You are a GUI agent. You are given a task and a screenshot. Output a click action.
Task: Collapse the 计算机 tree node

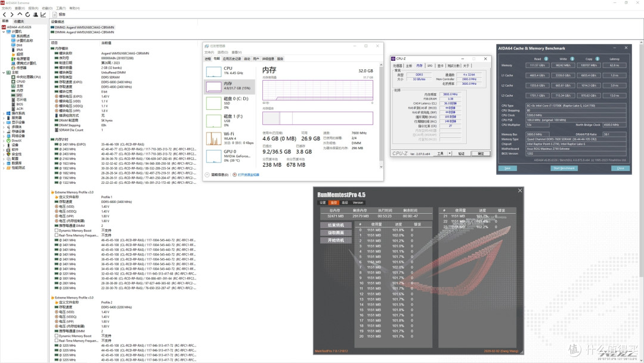coord(4,32)
